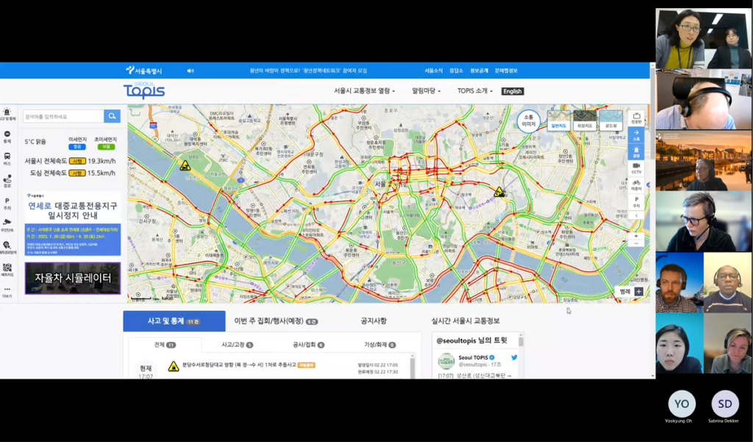Viewport: 753px width, 442px height.
Task: Open the Seoul TOPIS Twitter profile name
Action: (474, 357)
